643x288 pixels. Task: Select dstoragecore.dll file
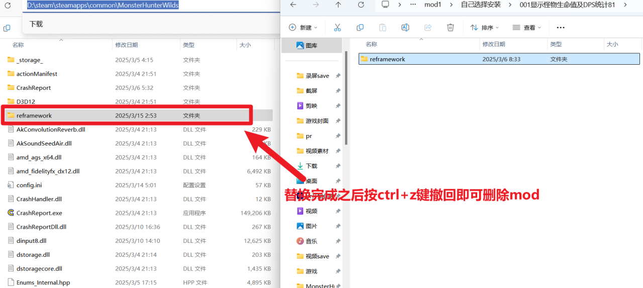(39, 268)
